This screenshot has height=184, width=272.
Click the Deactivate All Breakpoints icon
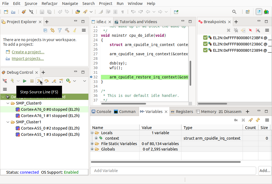point(251,30)
